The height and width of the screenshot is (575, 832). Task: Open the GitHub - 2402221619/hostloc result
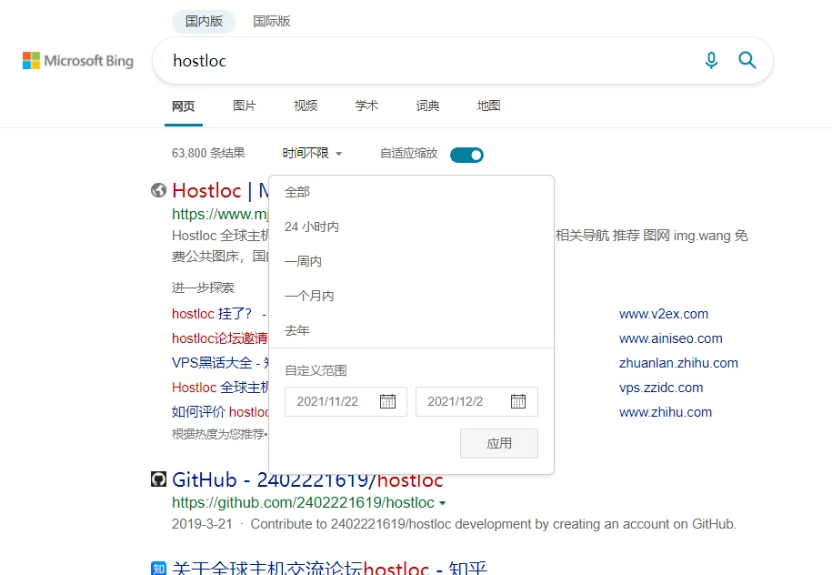[307, 479]
